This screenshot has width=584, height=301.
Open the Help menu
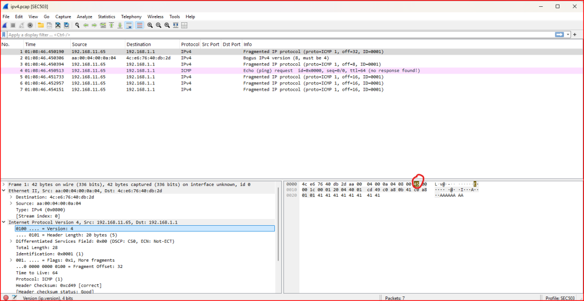[190, 17]
